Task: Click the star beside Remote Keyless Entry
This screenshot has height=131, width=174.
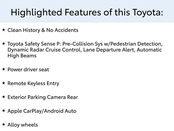Action: pos(4,83)
